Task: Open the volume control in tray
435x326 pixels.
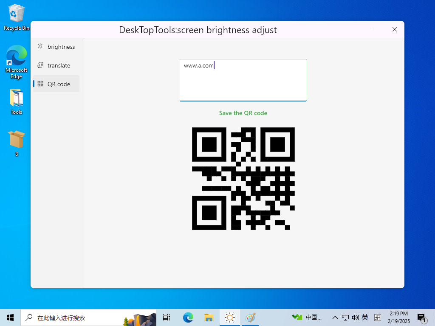Action: point(355,317)
